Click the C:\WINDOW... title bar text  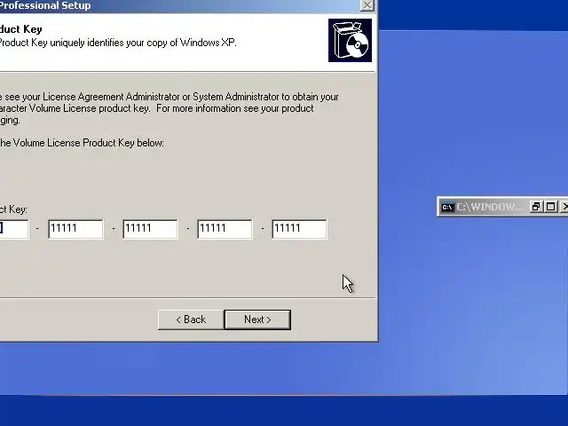tap(489, 207)
